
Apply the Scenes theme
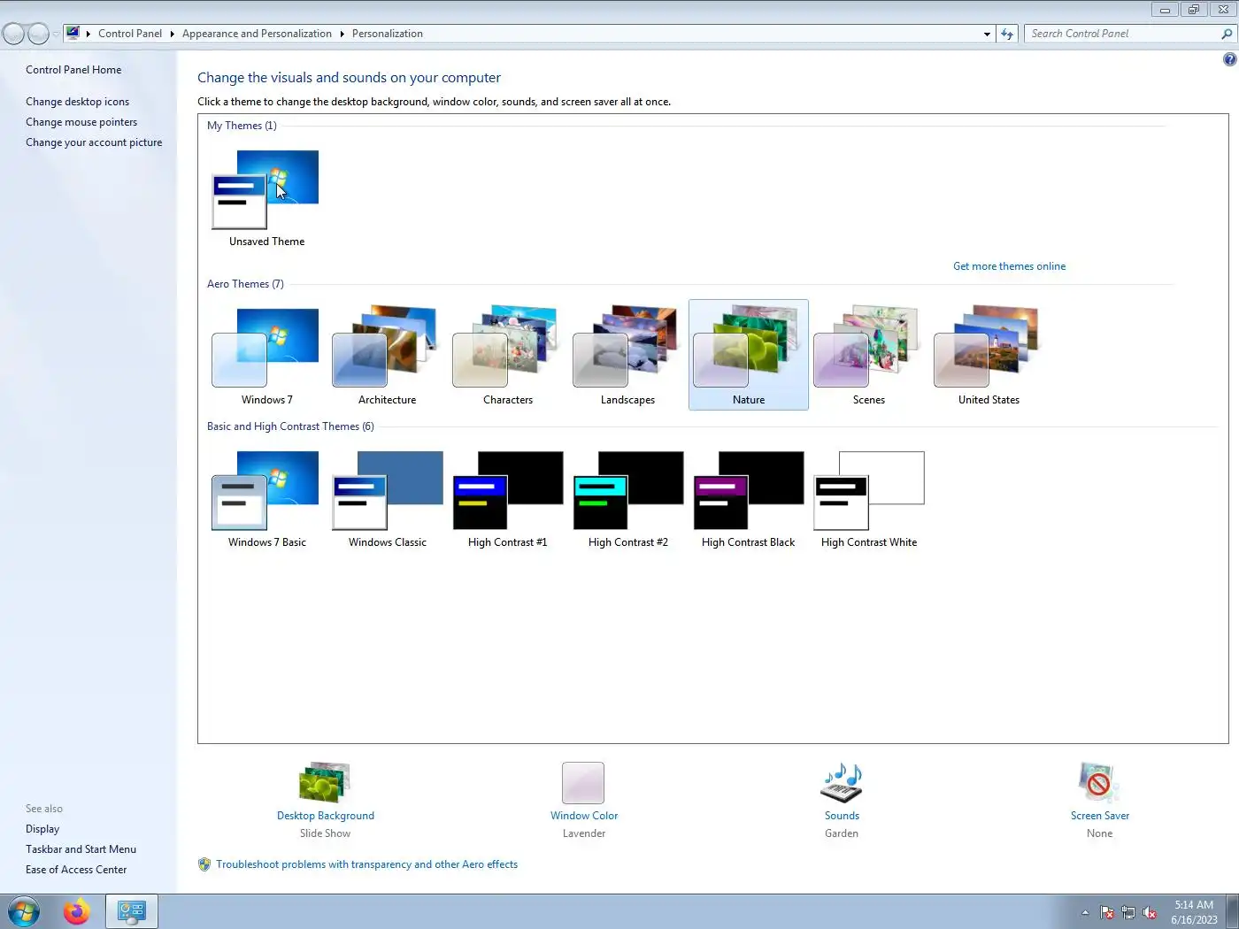(x=868, y=355)
